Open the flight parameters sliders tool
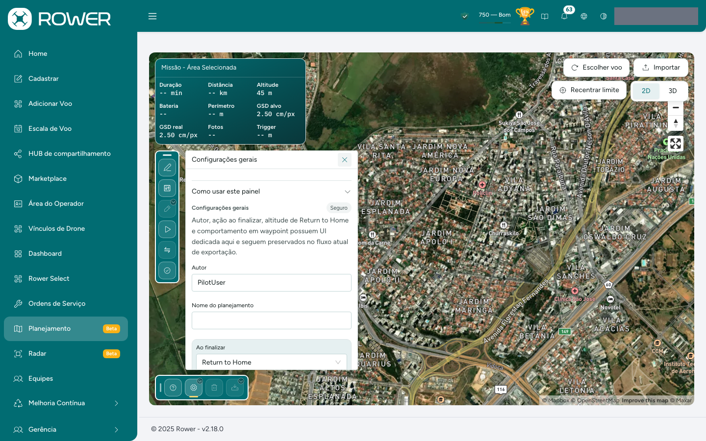The height and width of the screenshot is (441, 706). tap(167, 188)
